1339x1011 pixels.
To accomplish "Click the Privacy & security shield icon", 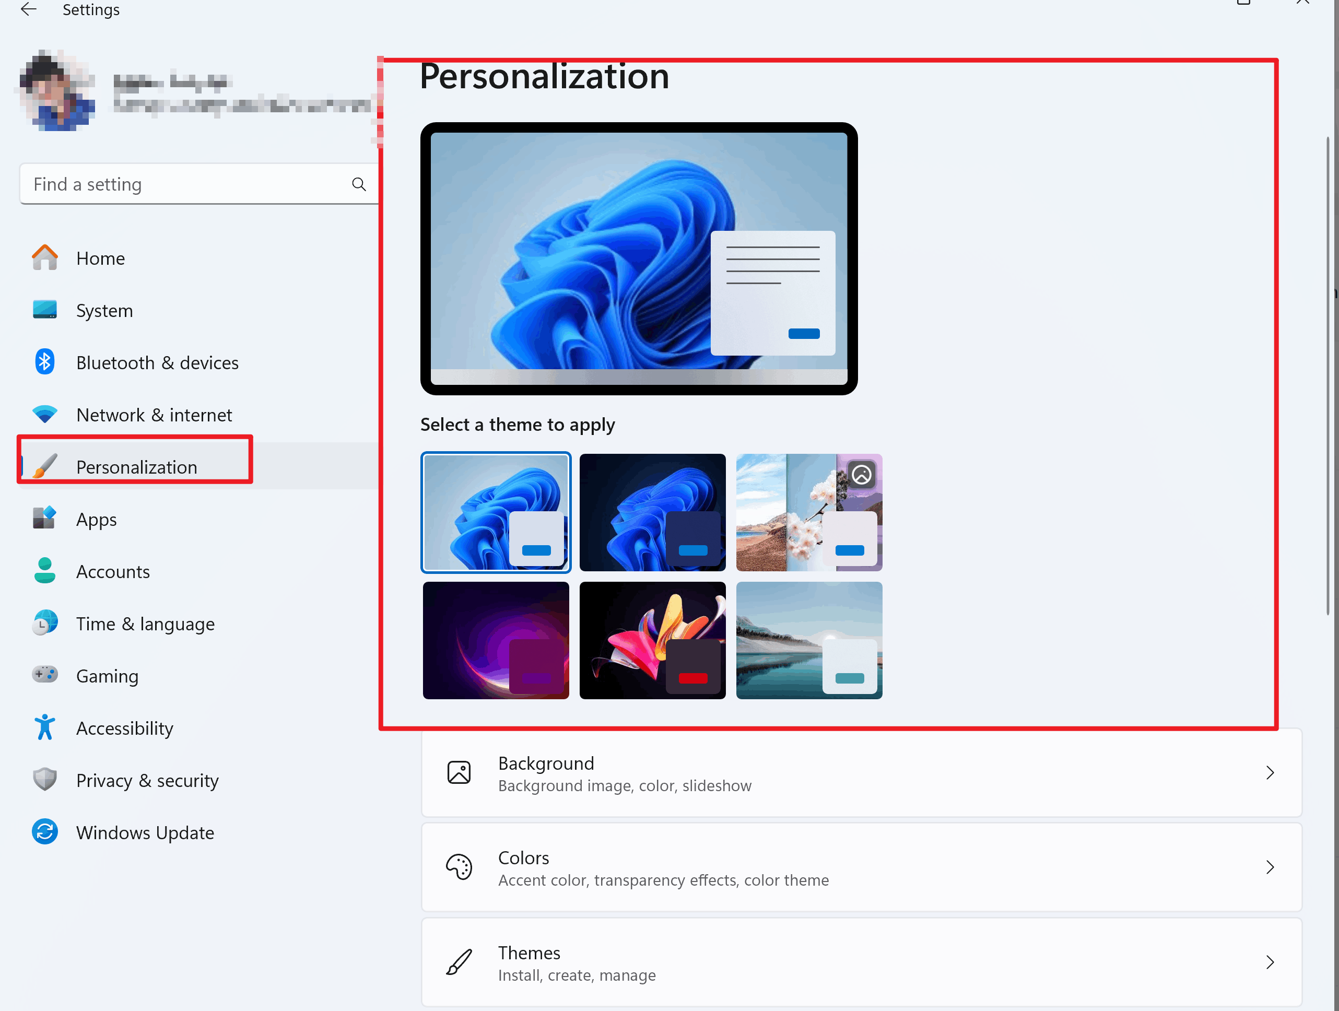I will [45, 780].
